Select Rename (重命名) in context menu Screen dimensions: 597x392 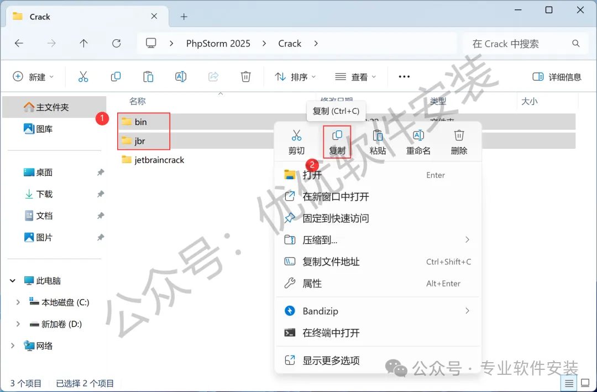pyautogui.click(x=418, y=143)
